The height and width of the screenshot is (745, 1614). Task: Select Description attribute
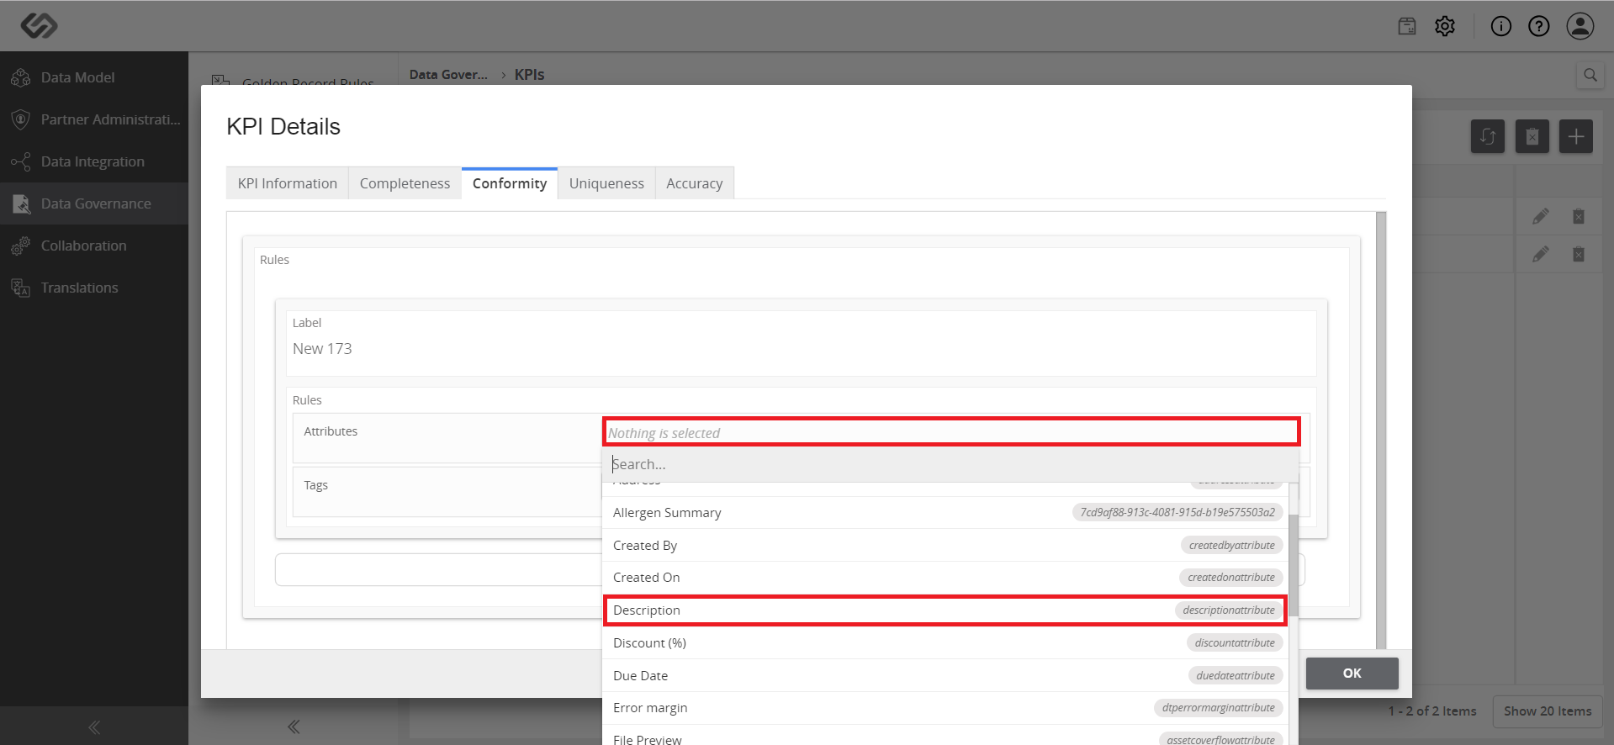tap(945, 610)
